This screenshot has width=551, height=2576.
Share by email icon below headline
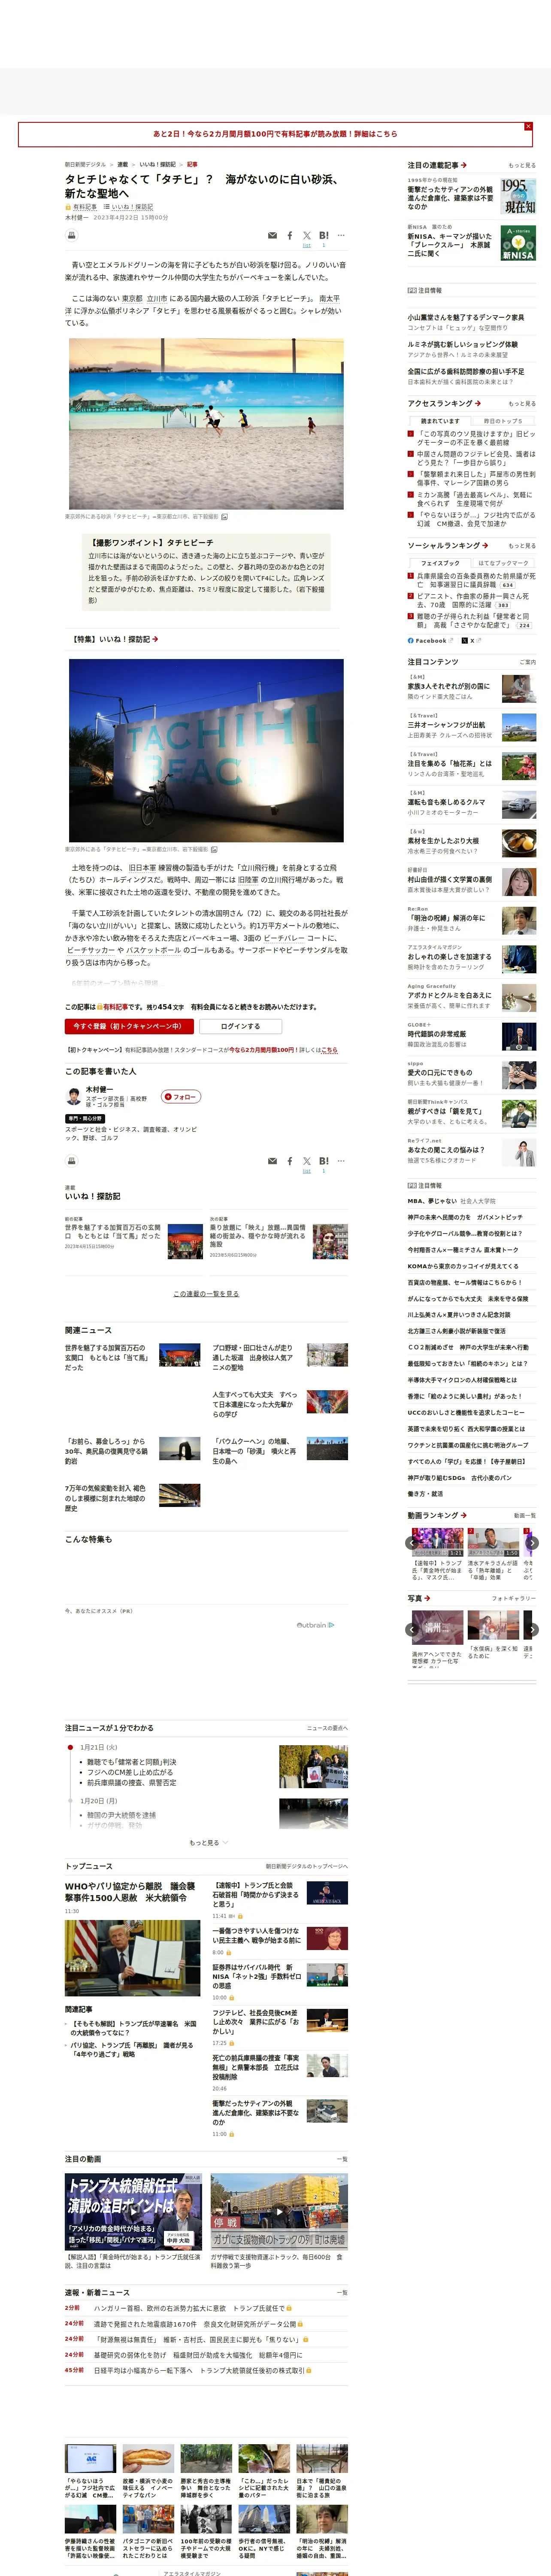click(272, 236)
